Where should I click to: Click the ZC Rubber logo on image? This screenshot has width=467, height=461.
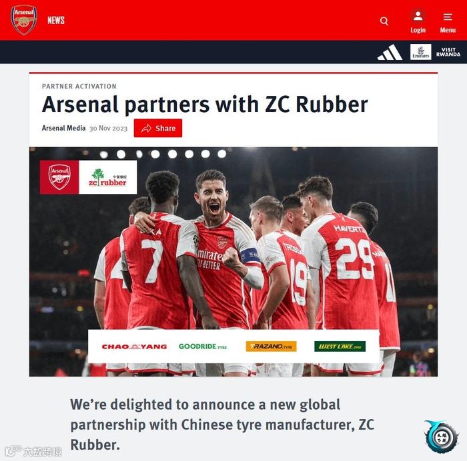tap(108, 178)
